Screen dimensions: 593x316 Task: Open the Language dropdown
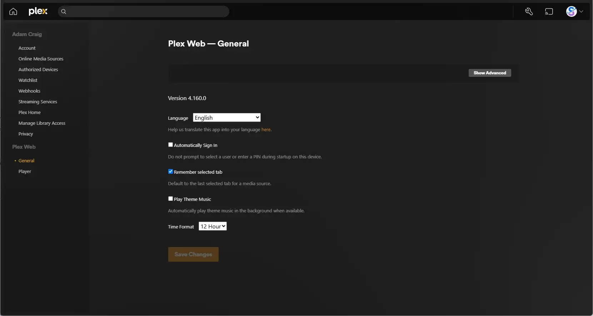pyautogui.click(x=227, y=118)
